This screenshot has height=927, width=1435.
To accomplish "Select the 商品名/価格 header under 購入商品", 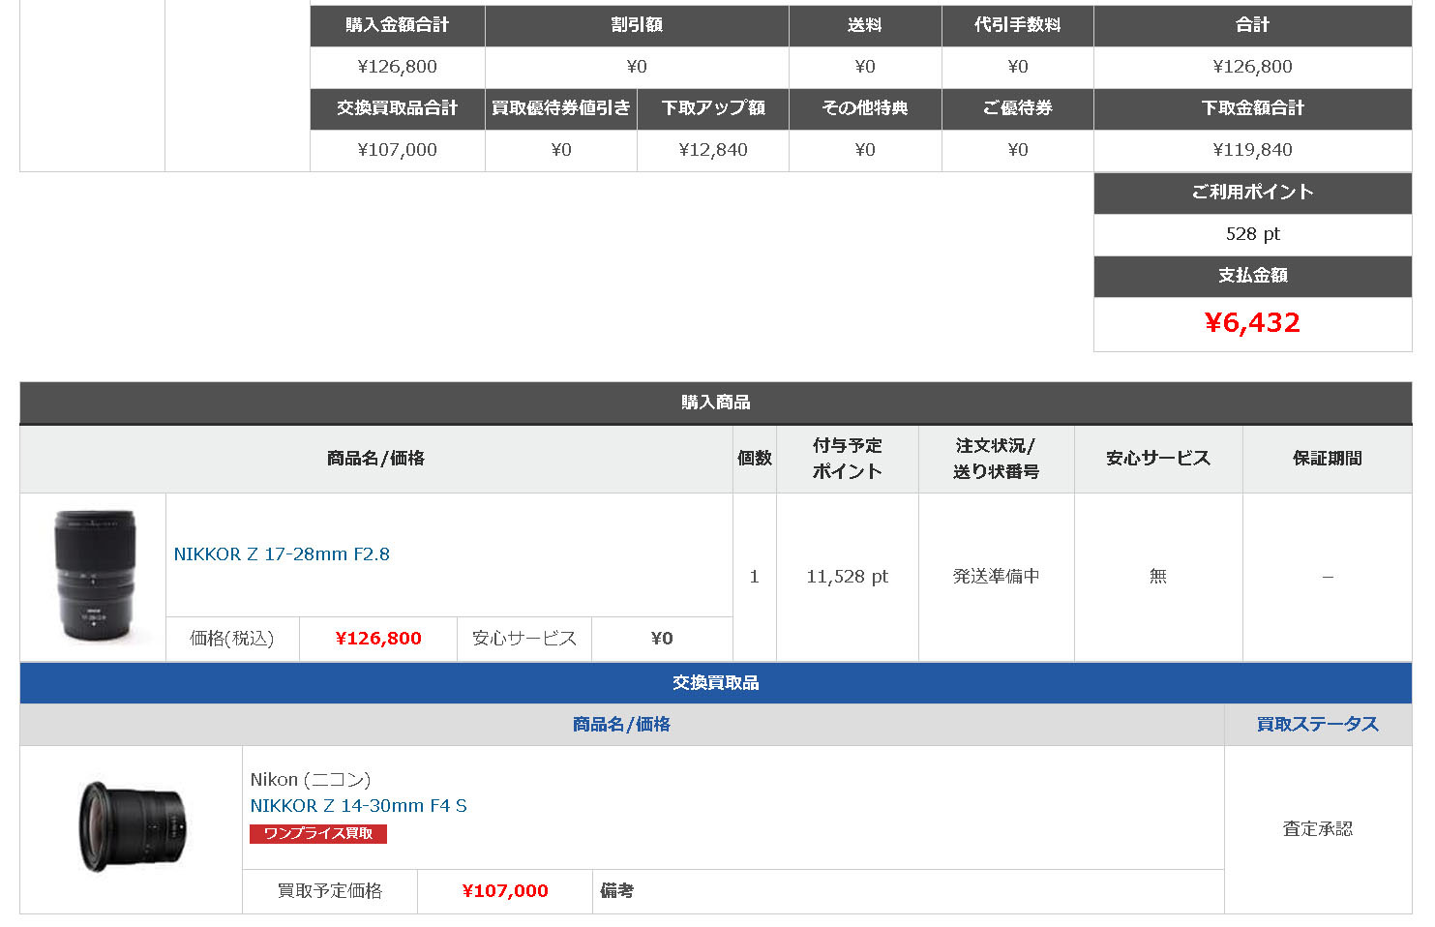I will point(376,459).
